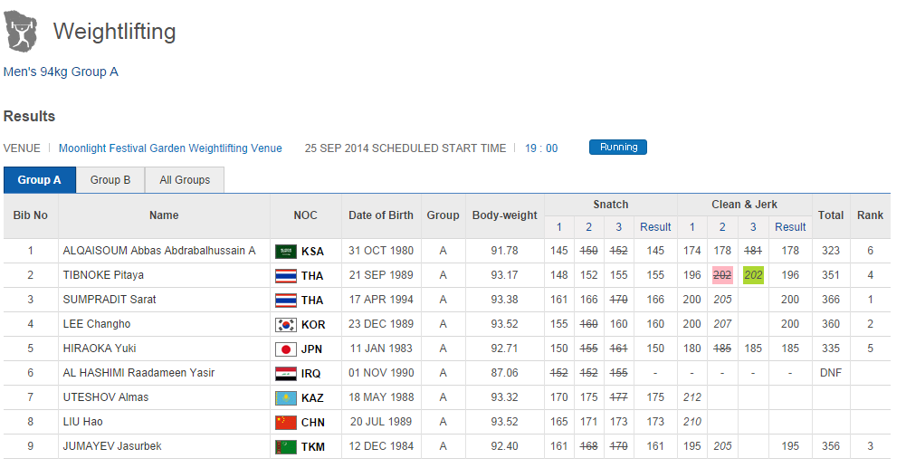Click the Turkmenistan flag icon

coord(285,446)
